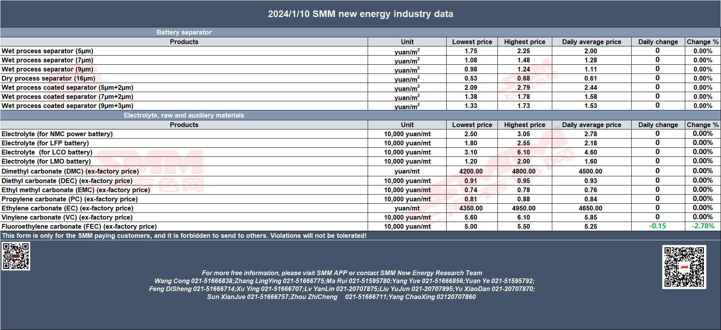
Task: Click the Lowest price header in electrolyte table
Action: click(x=472, y=125)
